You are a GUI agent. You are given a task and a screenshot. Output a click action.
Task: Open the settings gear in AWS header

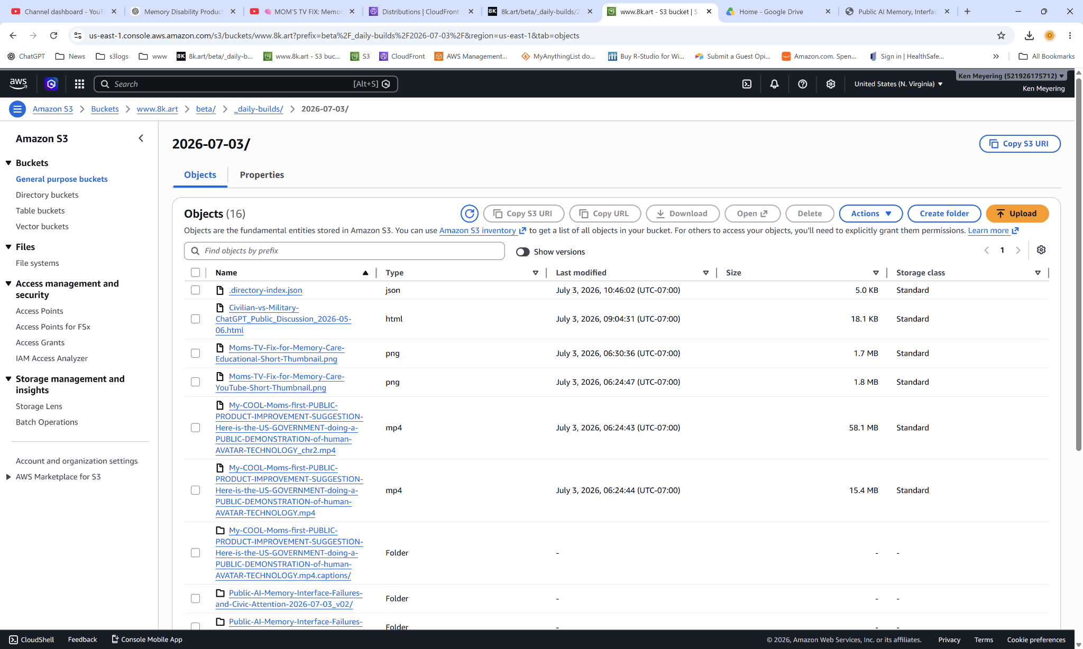pyautogui.click(x=831, y=84)
